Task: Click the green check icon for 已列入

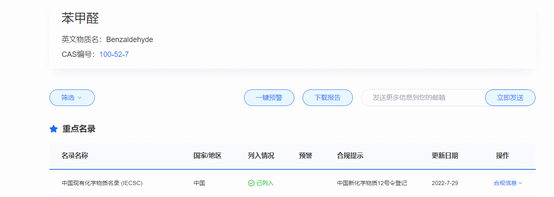Action: 251,183
